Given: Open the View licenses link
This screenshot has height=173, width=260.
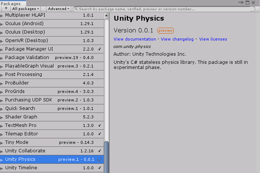Looking at the screenshot, I should [213, 39].
